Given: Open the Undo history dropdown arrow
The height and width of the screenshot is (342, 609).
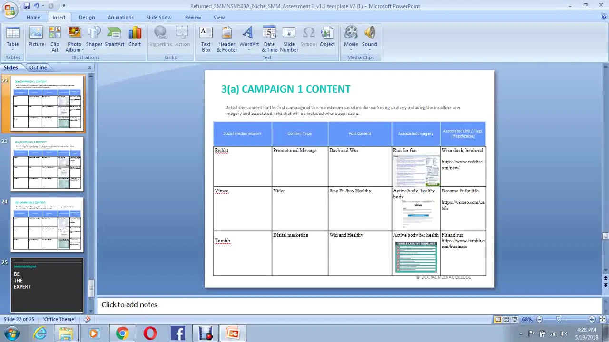Looking at the screenshot, I should tap(42, 6).
